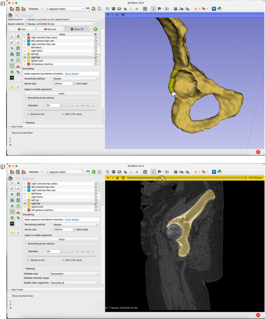This screenshot has width=265, height=319.
Task: Open Smoothing method dropdown in top window
Action: coord(75,79)
